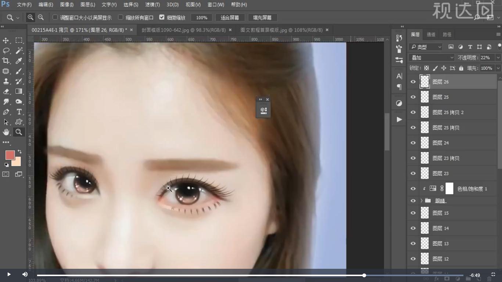Select the Clone Stamp tool

click(6, 81)
